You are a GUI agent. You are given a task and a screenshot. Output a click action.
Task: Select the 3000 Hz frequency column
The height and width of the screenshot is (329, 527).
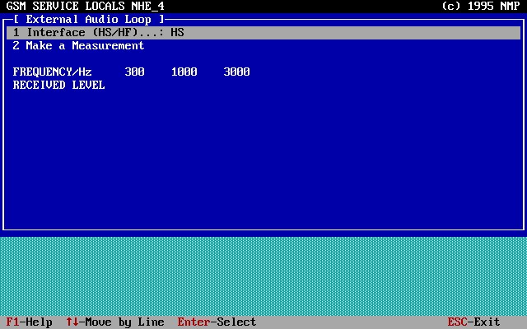(236, 72)
